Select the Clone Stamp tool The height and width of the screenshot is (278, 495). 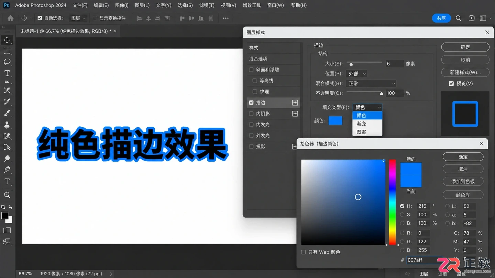tap(7, 124)
